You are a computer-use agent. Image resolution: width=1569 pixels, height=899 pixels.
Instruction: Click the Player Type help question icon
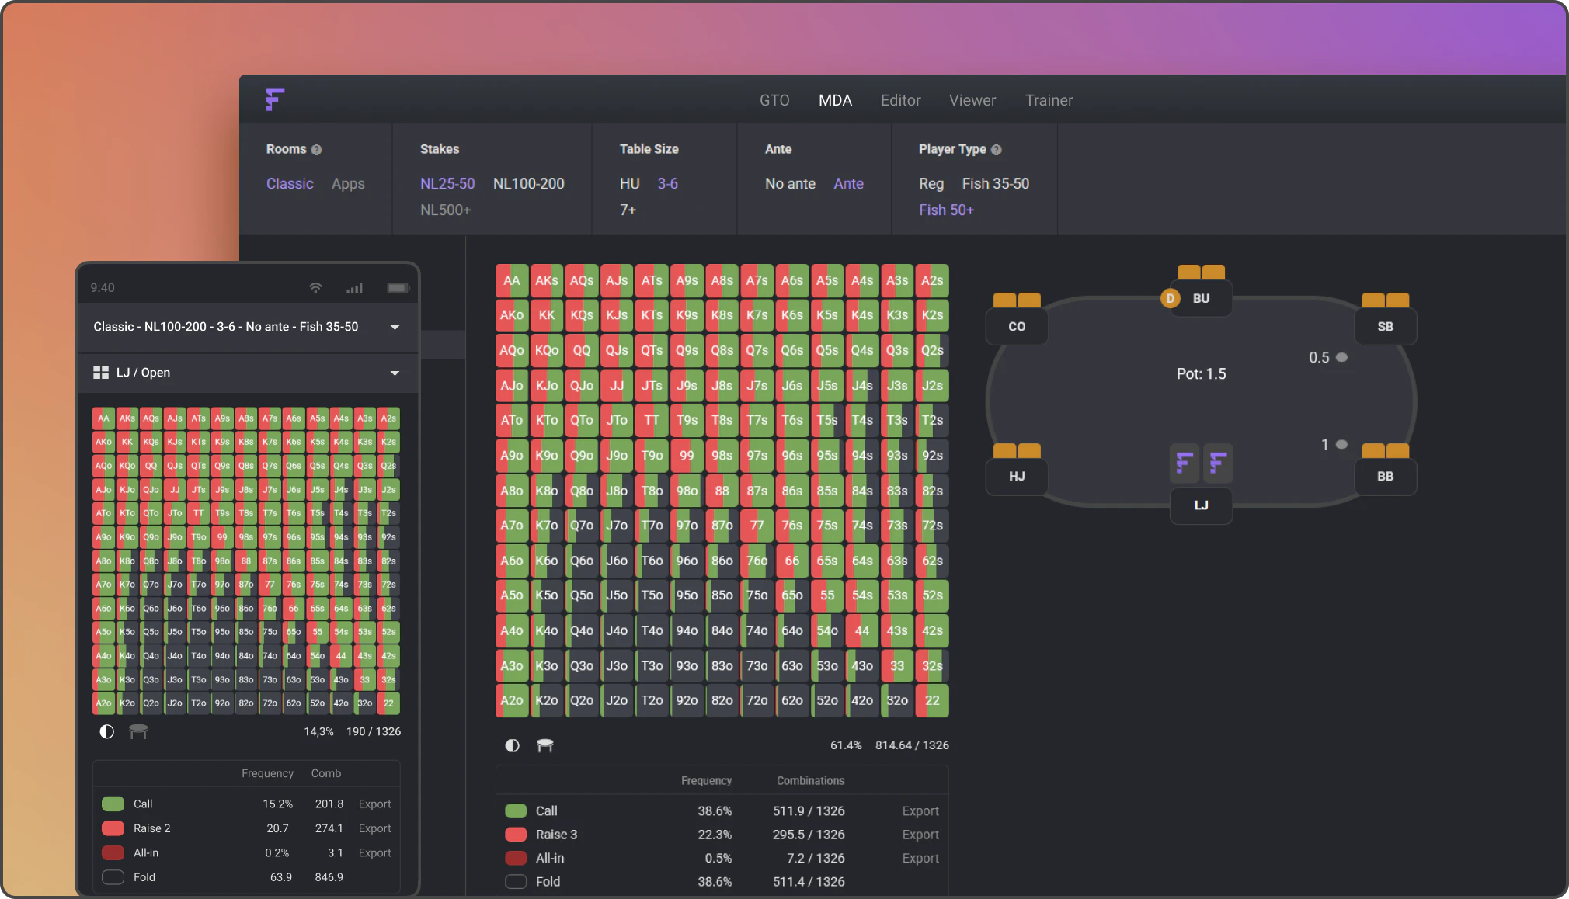click(996, 150)
